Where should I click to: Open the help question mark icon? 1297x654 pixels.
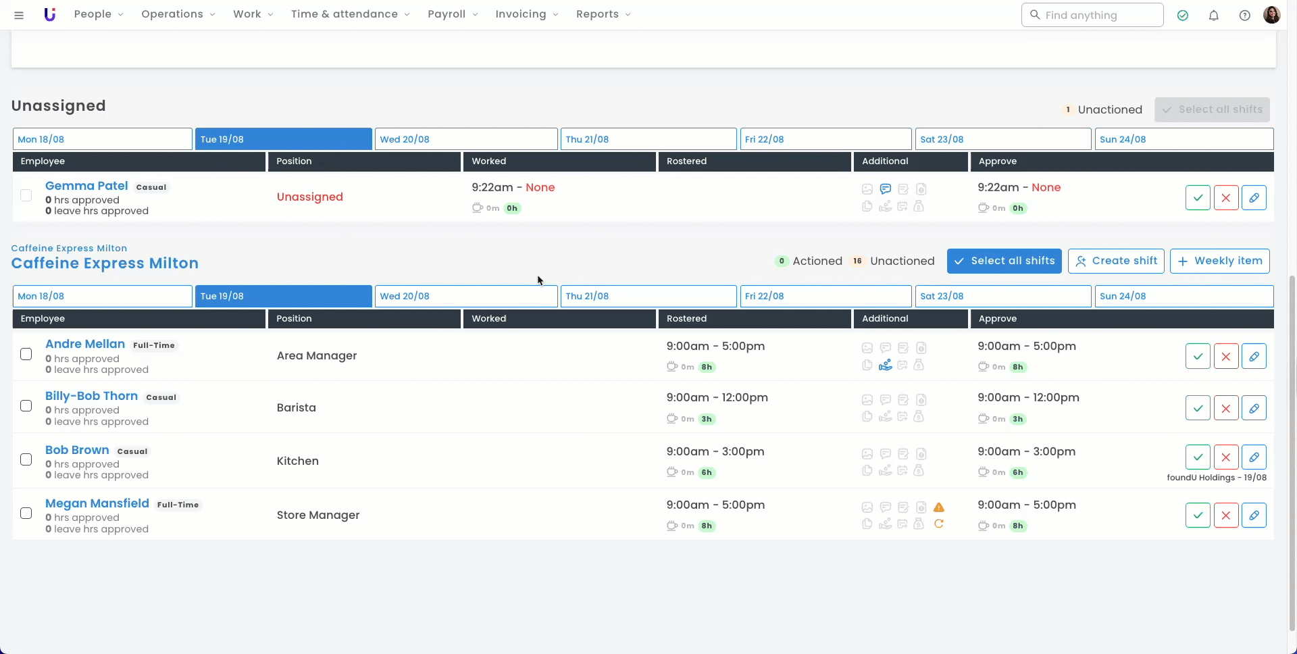(1244, 15)
